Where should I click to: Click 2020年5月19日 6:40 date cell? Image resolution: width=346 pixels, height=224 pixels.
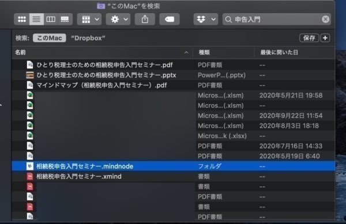click(x=289, y=156)
